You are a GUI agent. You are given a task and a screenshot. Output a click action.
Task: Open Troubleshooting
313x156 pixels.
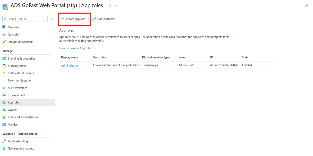(18, 141)
